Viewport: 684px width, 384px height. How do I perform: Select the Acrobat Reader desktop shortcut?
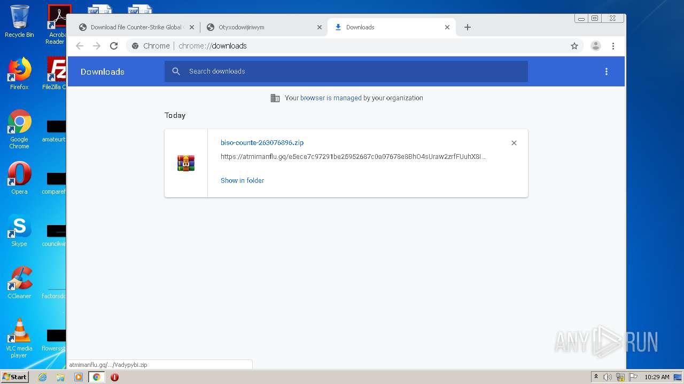coord(57,25)
